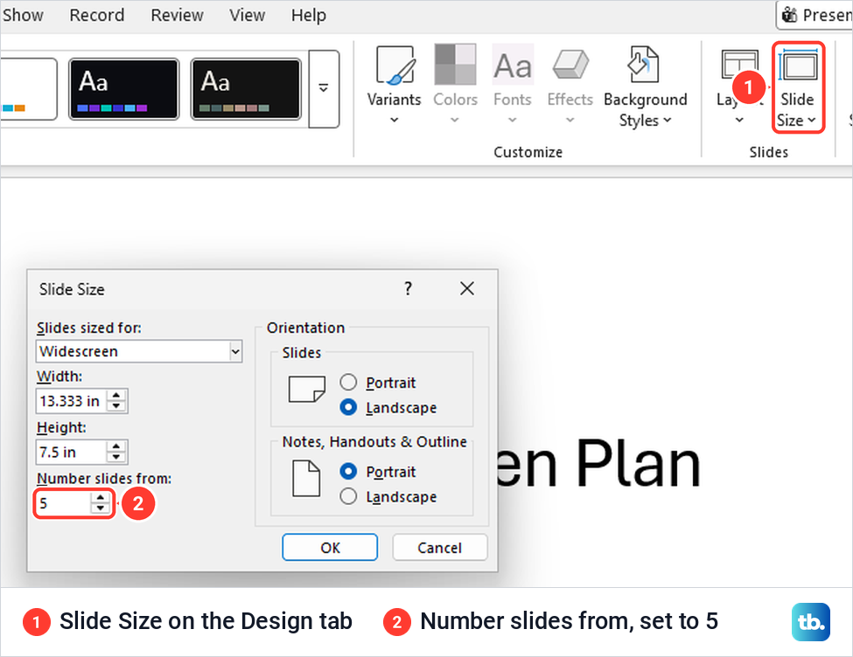Expand the Layout dropdown chevron
This screenshot has width=853, height=657.
739,120
